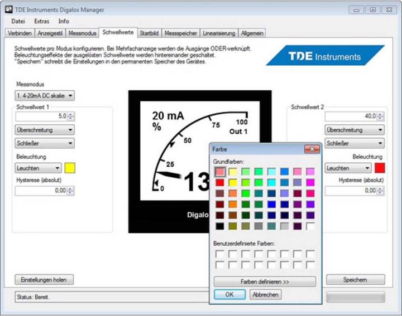Select magenta in second color row
402x316 pixels.
tap(310, 182)
